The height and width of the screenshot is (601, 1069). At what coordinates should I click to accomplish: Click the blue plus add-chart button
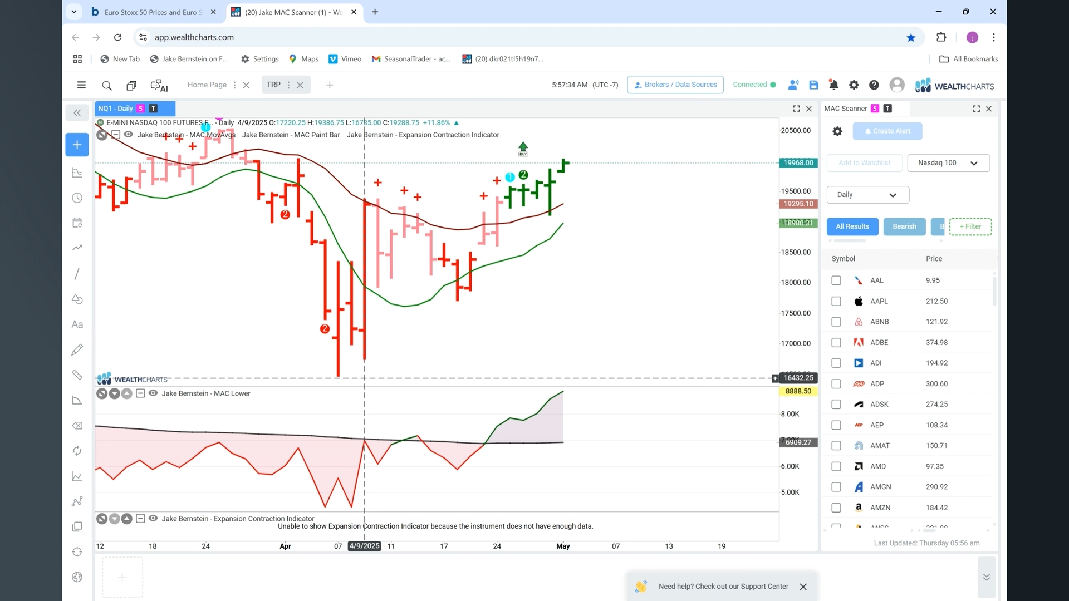(77, 145)
